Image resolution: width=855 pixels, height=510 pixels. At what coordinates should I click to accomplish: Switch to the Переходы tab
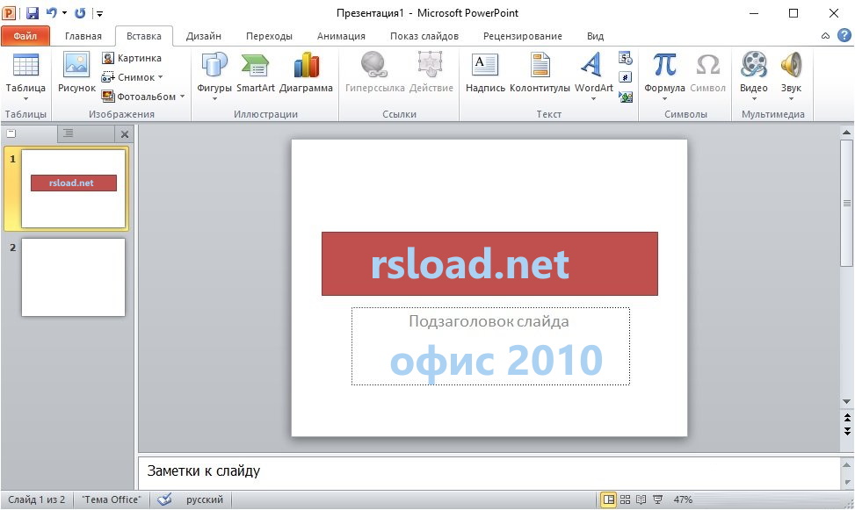(x=269, y=36)
